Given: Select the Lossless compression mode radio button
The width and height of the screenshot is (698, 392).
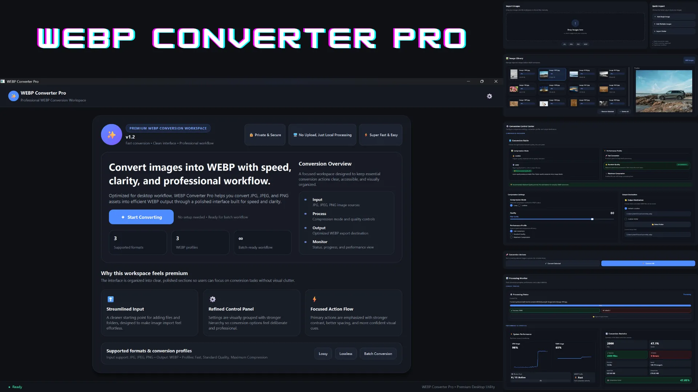Looking at the screenshot, I should [x=520, y=205].
